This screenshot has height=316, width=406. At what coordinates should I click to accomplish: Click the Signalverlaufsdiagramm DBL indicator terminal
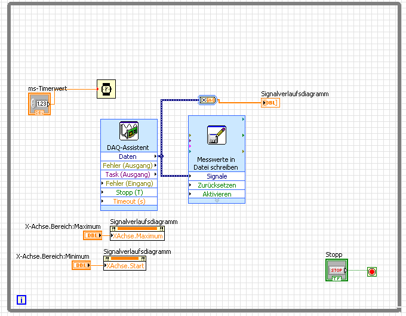coord(270,103)
